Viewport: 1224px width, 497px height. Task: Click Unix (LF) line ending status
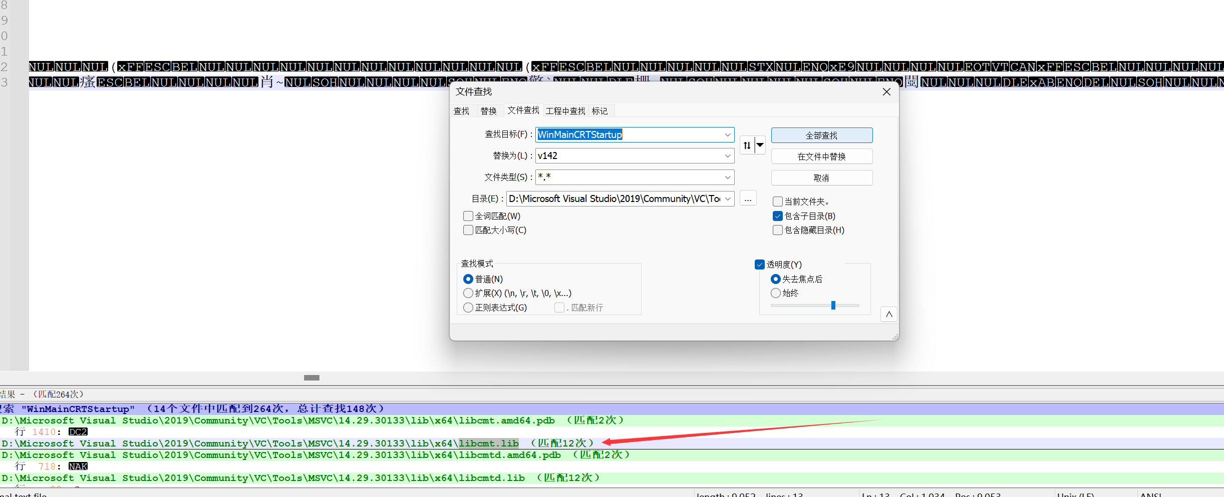coord(1075,494)
